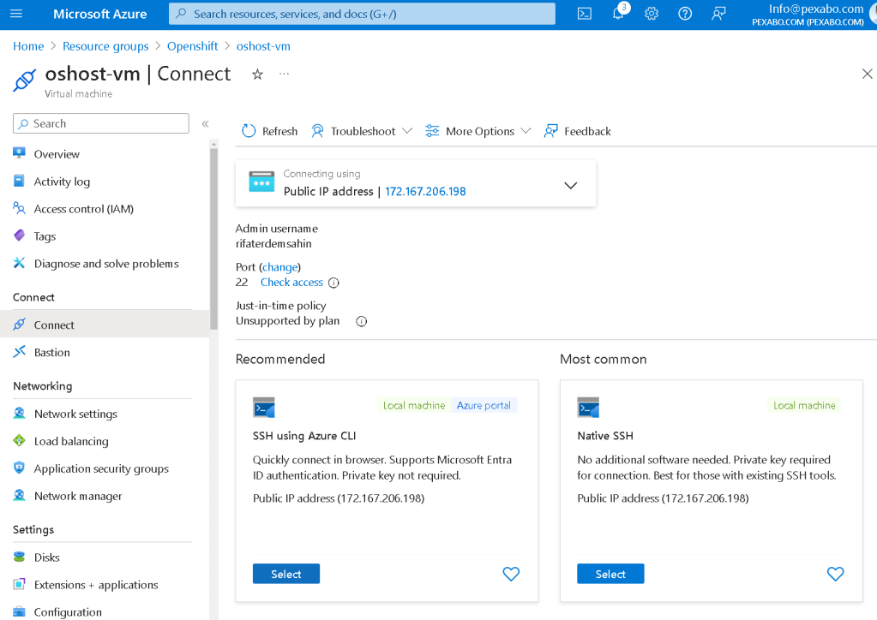Open portal settings gear icon
This screenshot has width=877, height=620.
(x=651, y=14)
